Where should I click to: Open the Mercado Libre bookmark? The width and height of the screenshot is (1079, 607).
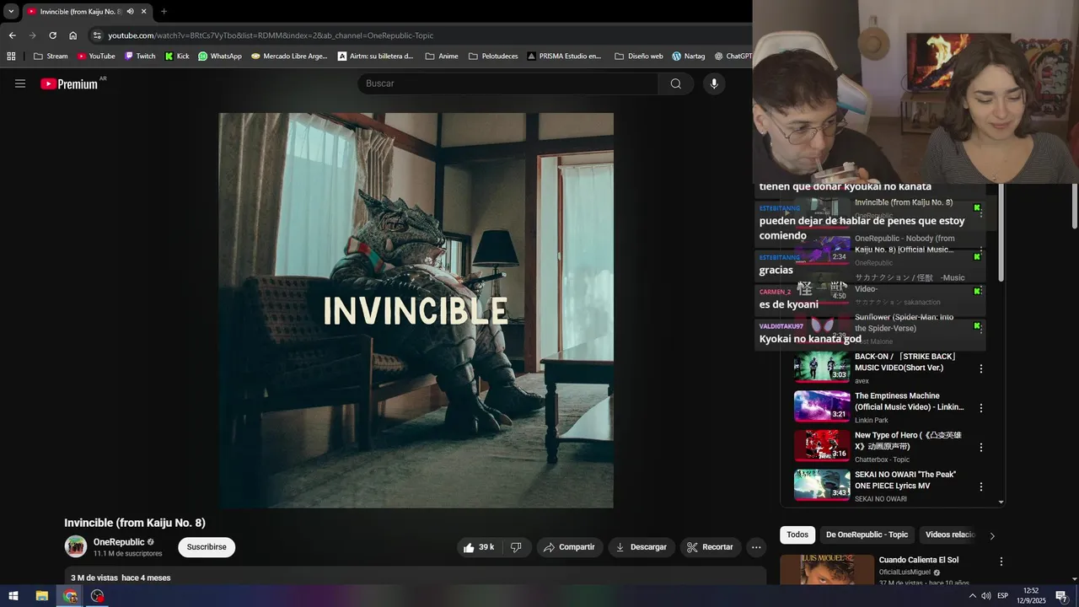[x=289, y=56]
